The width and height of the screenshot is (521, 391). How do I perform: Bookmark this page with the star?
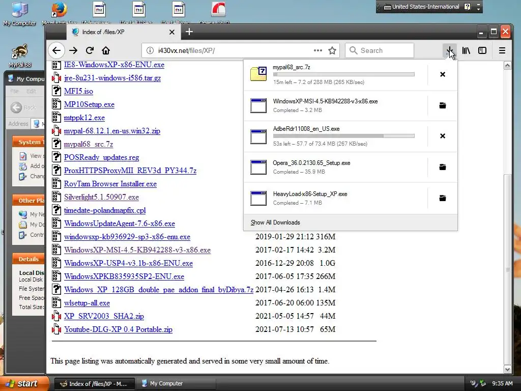[332, 50]
